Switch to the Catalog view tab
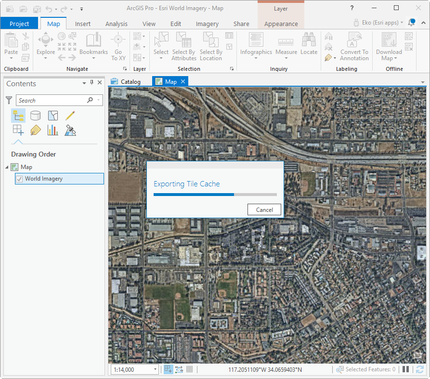Screen dimensions: 430x379 pos(126,82)
